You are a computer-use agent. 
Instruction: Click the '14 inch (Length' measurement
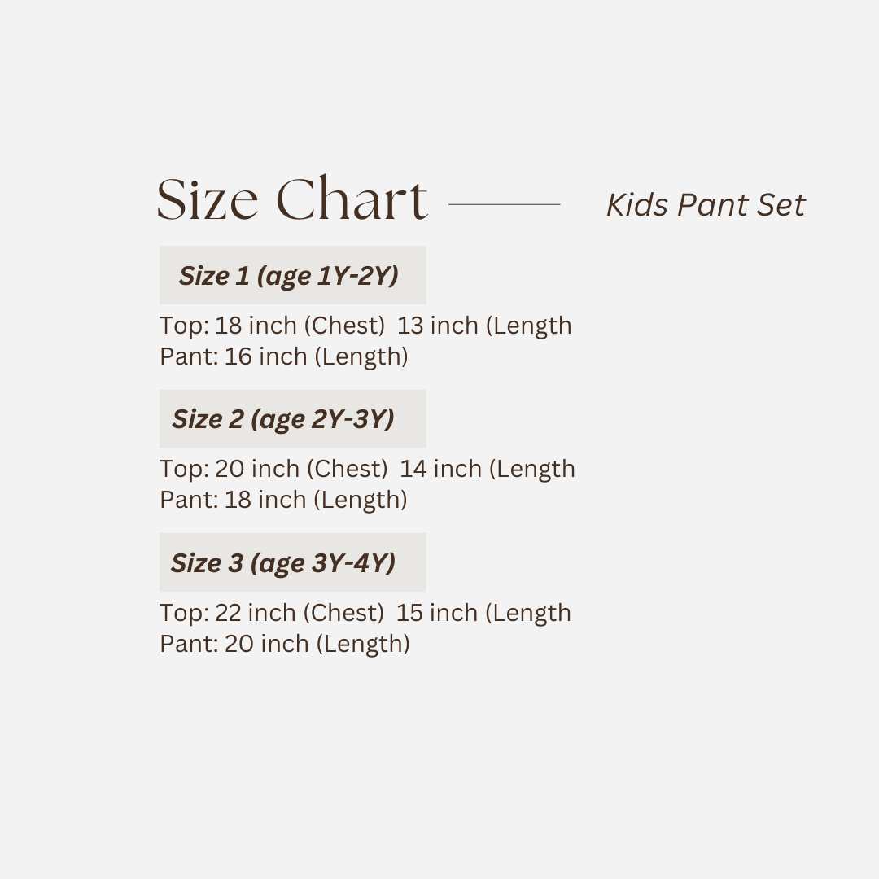488,469
